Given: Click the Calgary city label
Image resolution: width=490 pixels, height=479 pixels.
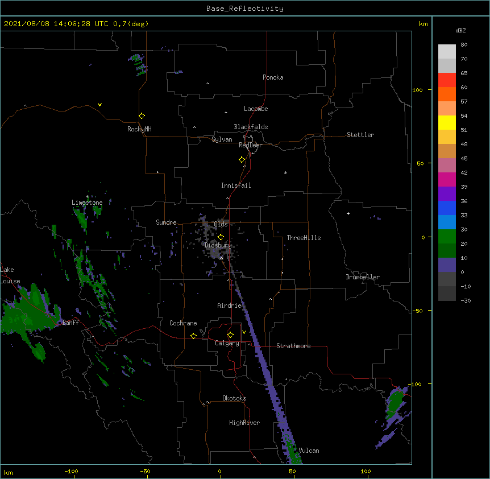Looking at the screenshot, I should coord(227,343).
